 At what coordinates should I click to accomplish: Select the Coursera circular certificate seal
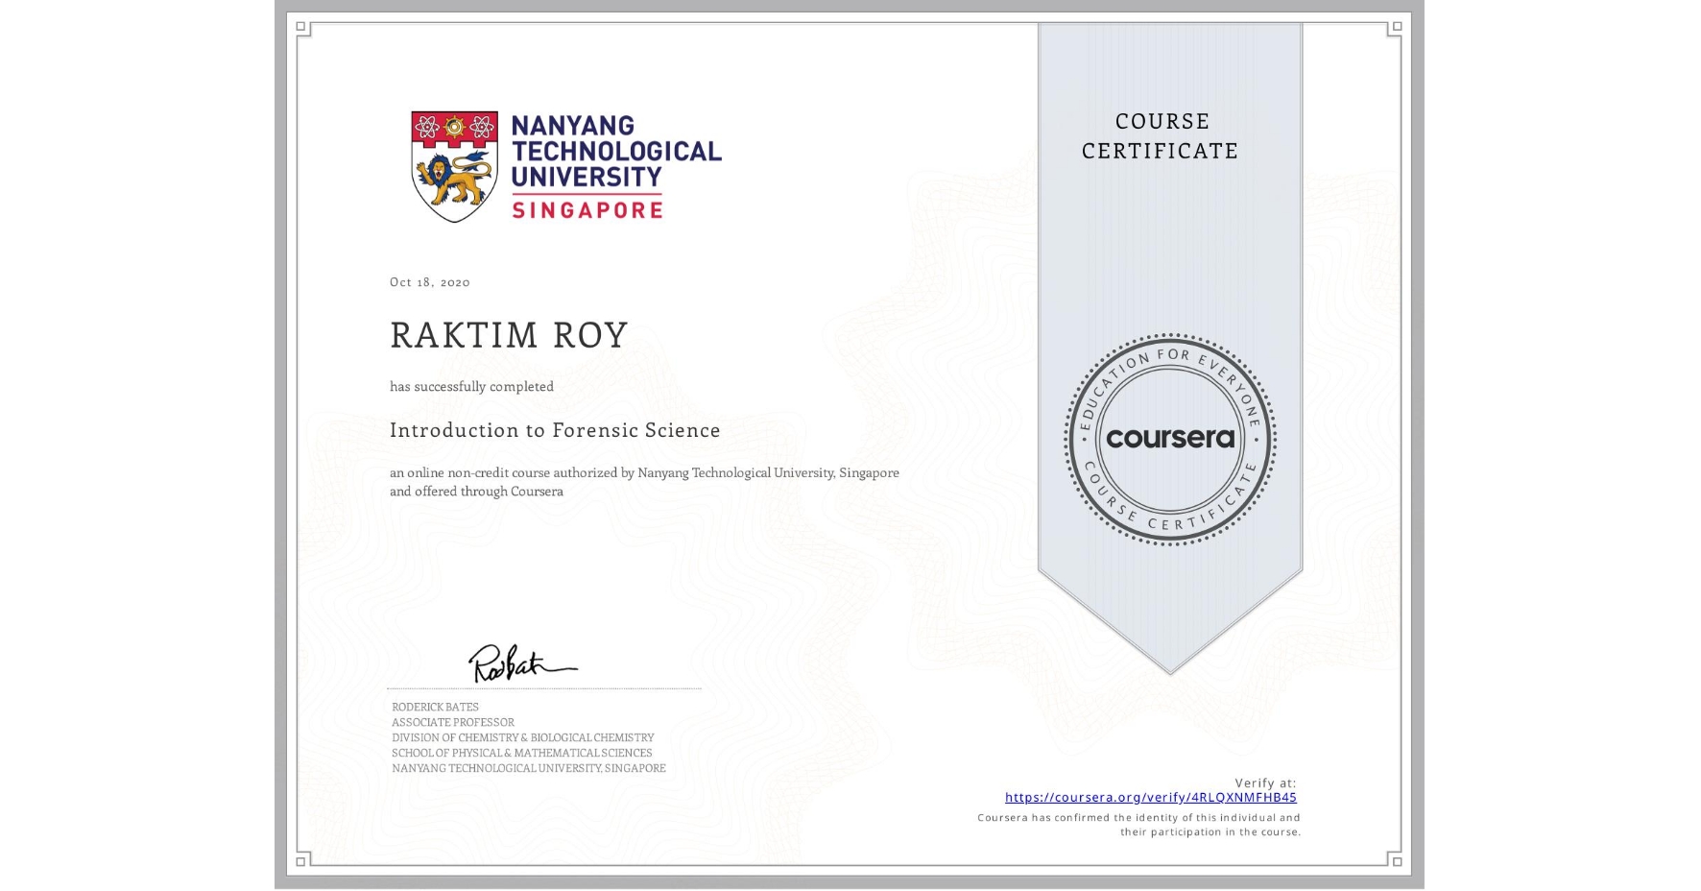click(1167, 440)
